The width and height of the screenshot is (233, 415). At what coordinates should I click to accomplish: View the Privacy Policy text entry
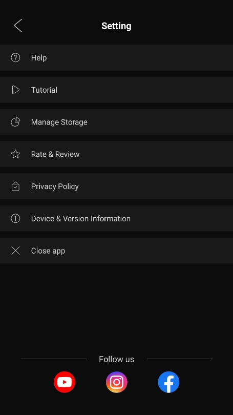[55, 186]
